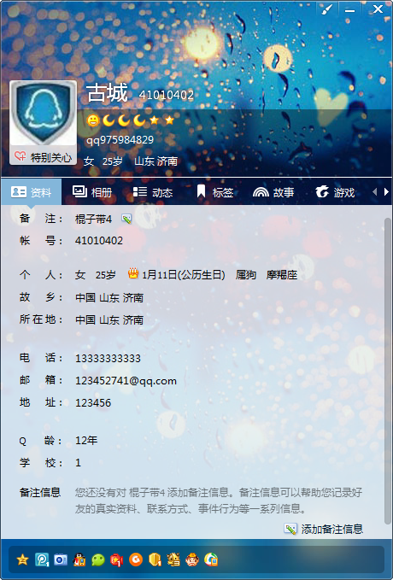This screenshot has height=580, width=393.
Task: Open the orange circular G icon
Action: (136, 559)
